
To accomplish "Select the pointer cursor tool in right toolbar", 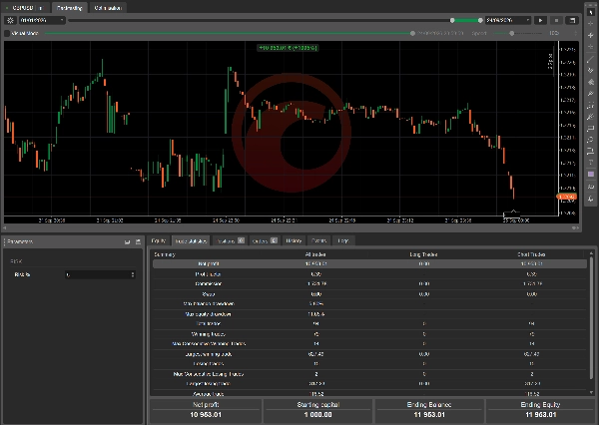I will 591,11.
